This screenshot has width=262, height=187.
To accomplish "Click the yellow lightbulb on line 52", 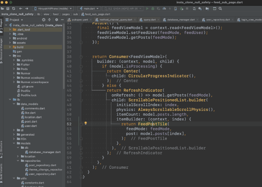I will click(86, 123).
